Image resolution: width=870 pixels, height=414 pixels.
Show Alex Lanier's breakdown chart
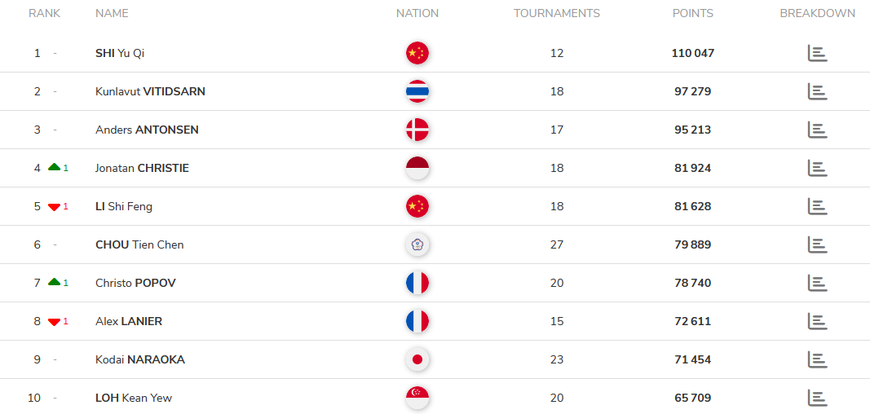[x=817, y=321]
